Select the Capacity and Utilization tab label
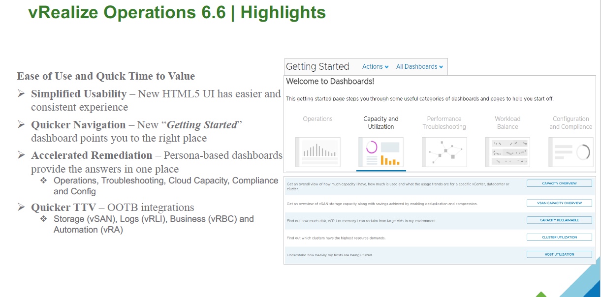601x297 pixels. click(x=380, y=122)
